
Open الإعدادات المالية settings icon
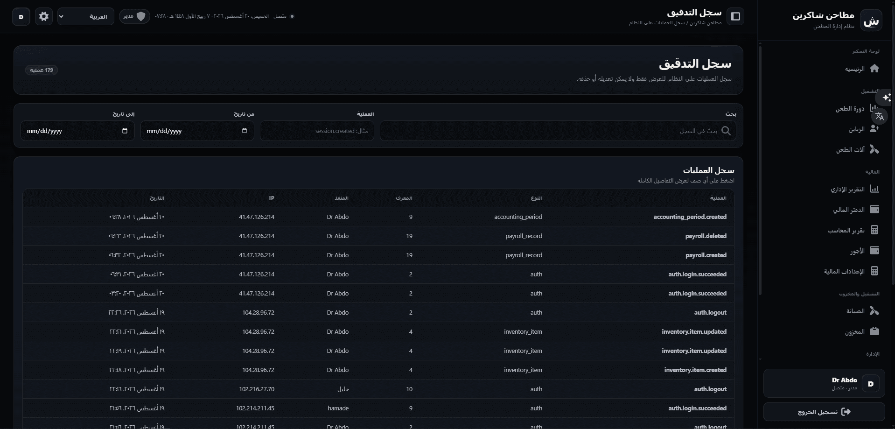pyautogui.click(x=874, y=271)
